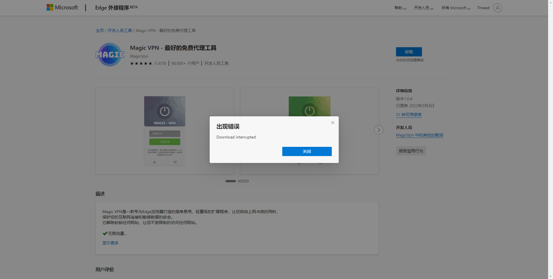553x279 pixels.
Task: Open the 51 种可用语言 link
Action: (x=409, y=115)
